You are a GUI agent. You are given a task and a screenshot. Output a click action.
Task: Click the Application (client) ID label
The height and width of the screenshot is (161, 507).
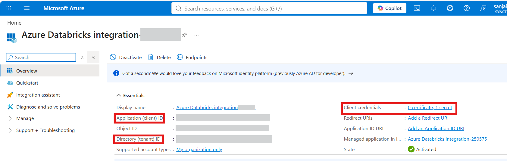point(139,118)
